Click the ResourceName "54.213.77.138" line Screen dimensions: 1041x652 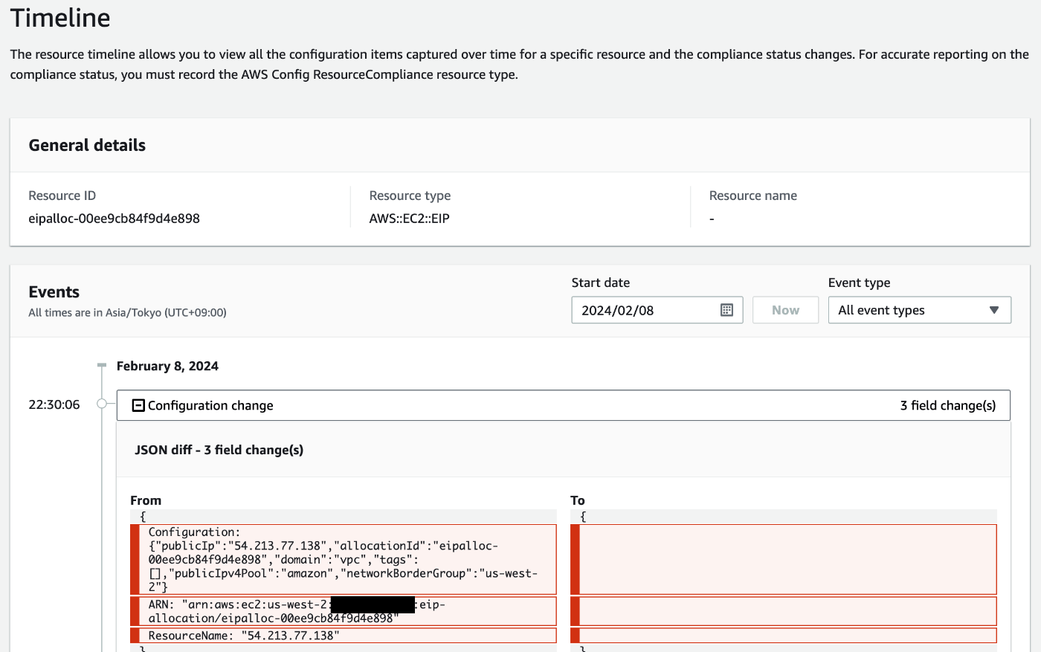(344, 636)
